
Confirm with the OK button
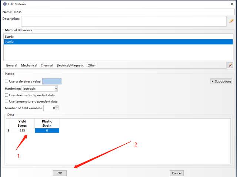(60, 173)
